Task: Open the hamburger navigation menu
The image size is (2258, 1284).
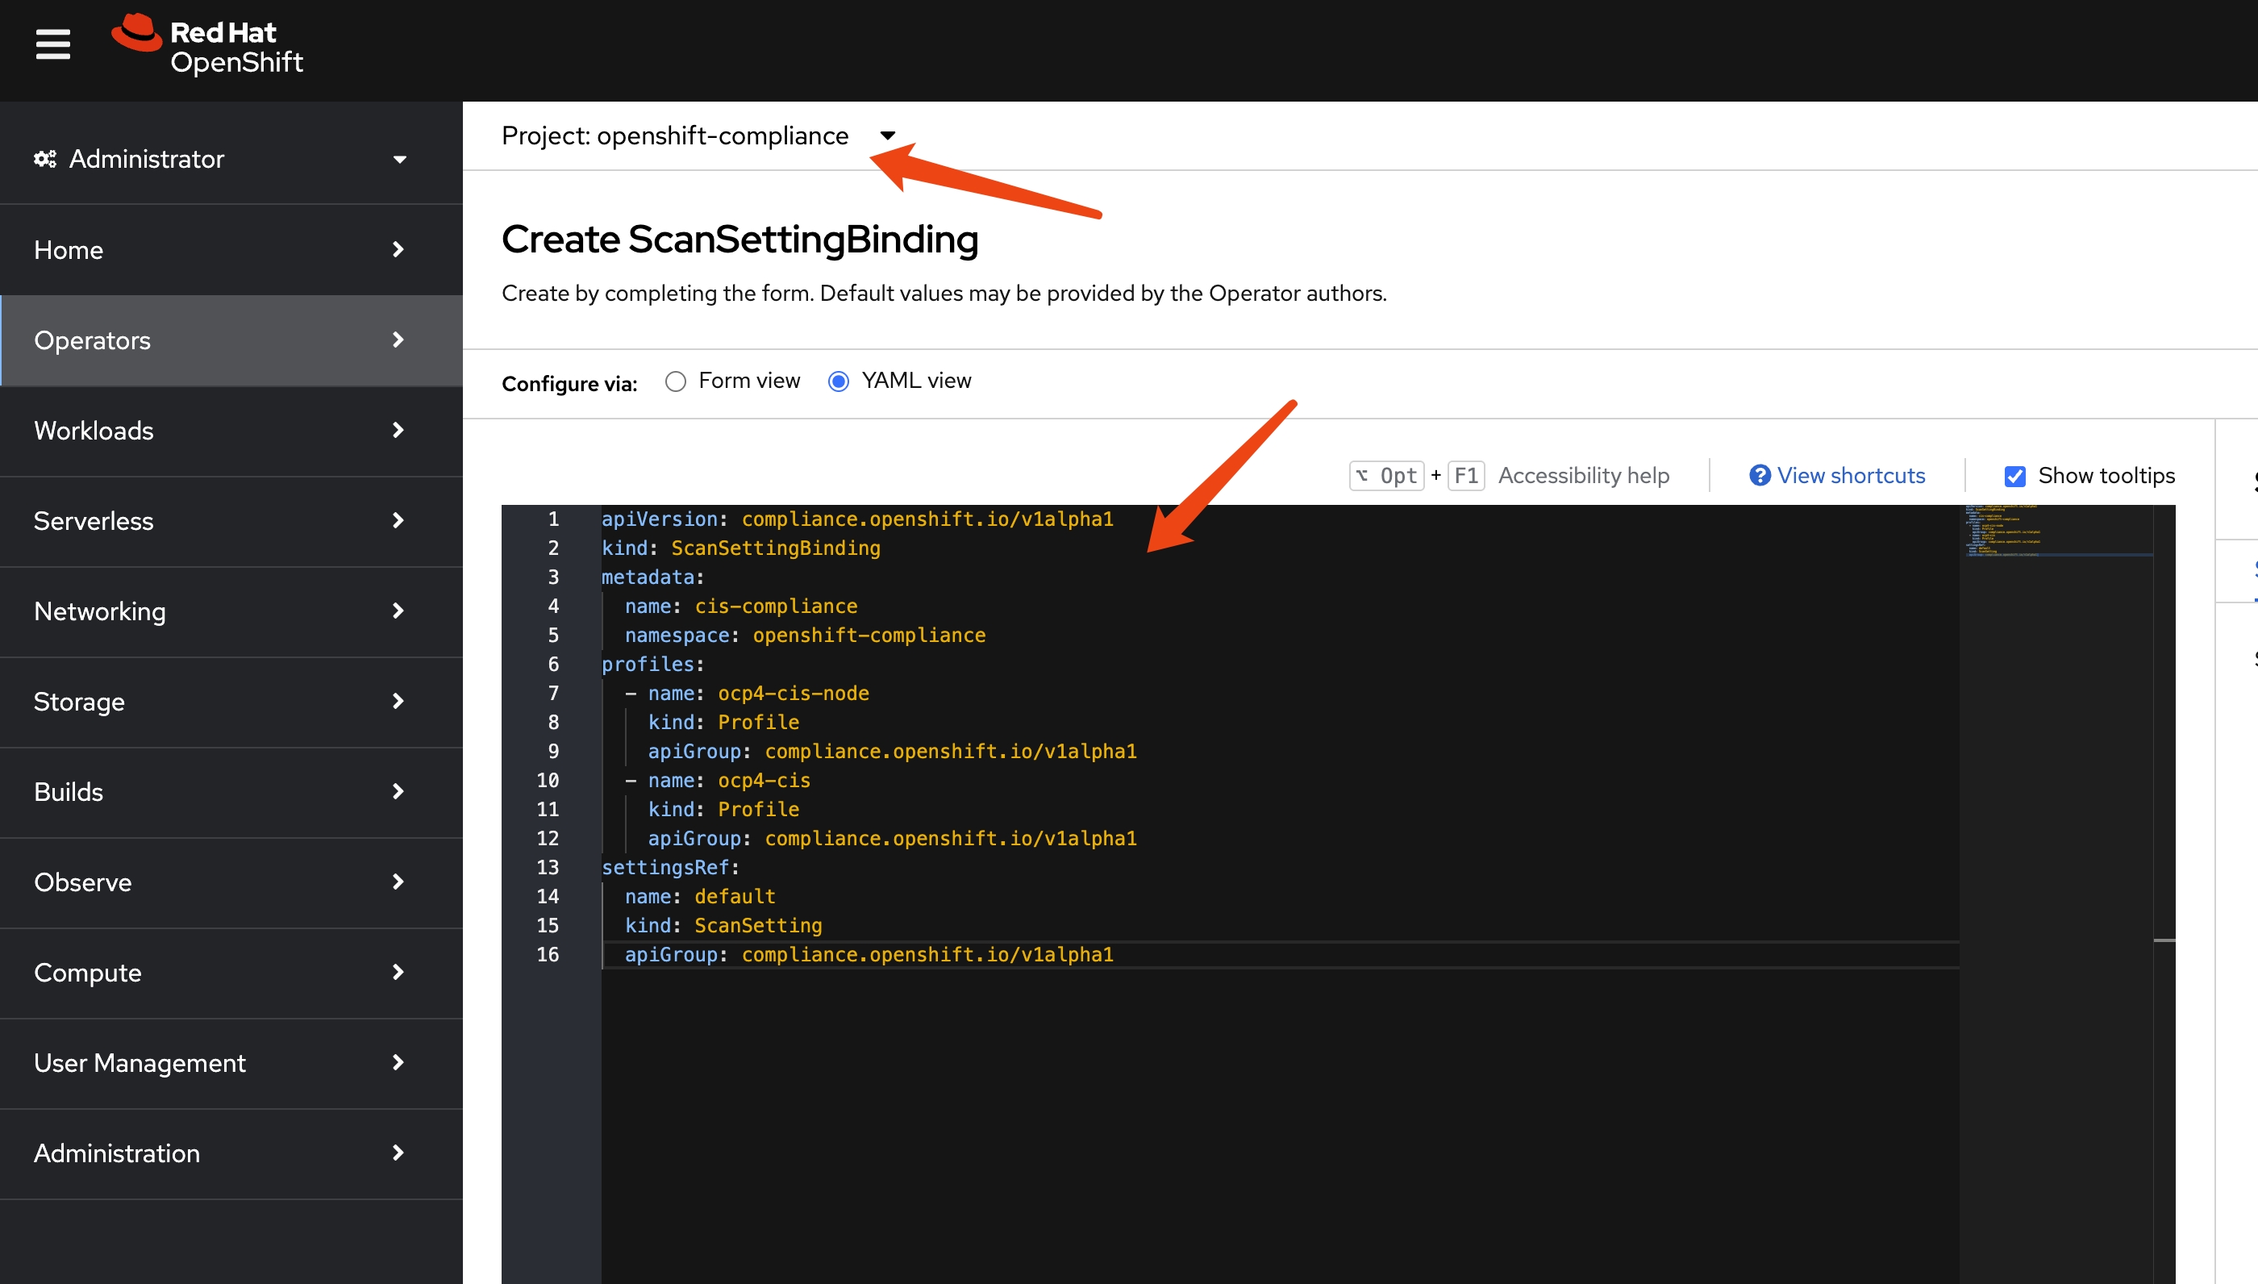Action: point(53,44)
